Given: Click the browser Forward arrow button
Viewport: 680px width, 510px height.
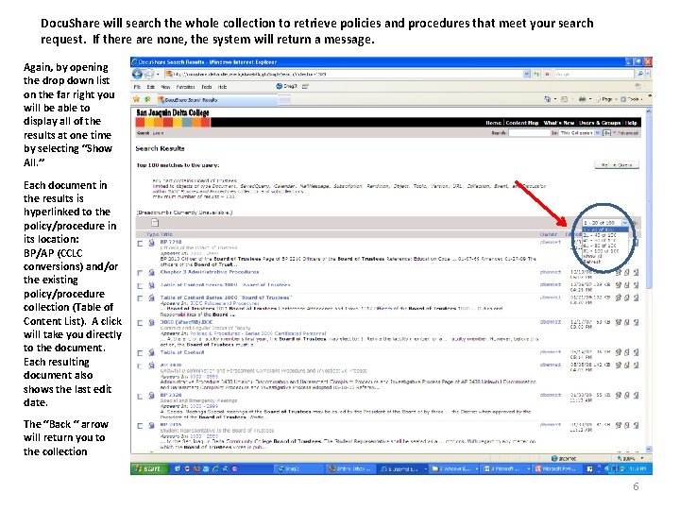Looking at the screenshot, I should pyautogui.click(x=149, y=75).
